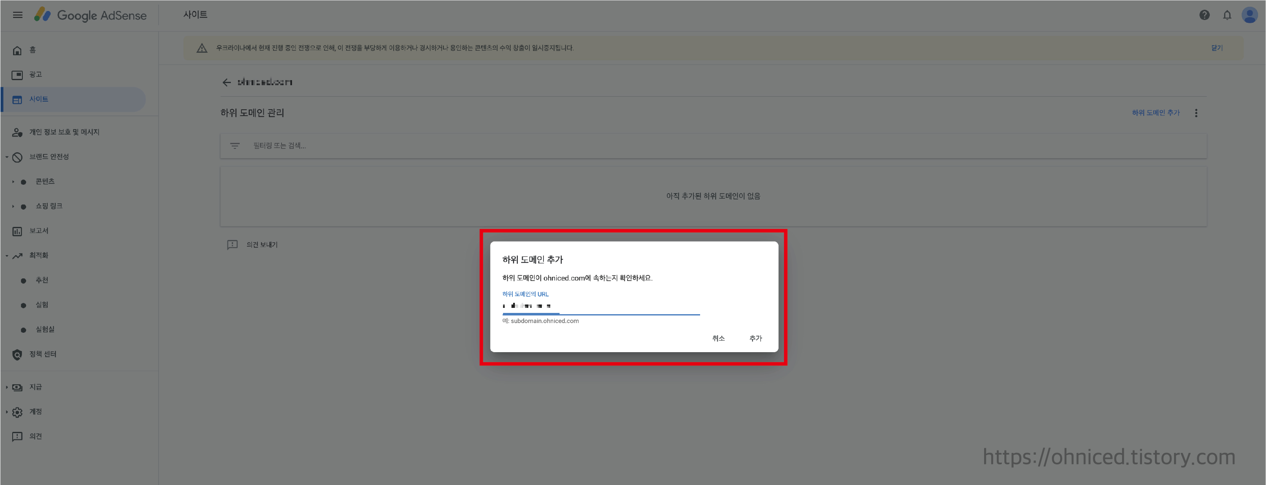Expand the 최적화 section arrow
The width and height of the screenshot is (1266, 485).
pyautogui.click(x=7, y=256)
